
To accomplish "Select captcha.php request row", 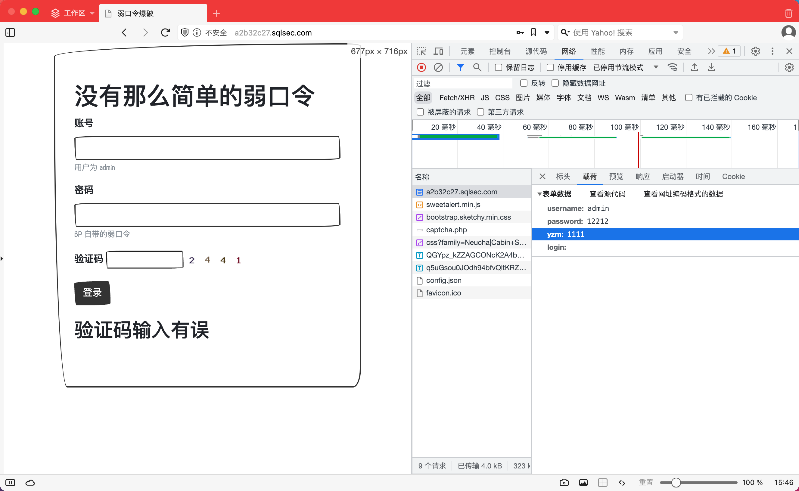I will click(x=471, y=230).
